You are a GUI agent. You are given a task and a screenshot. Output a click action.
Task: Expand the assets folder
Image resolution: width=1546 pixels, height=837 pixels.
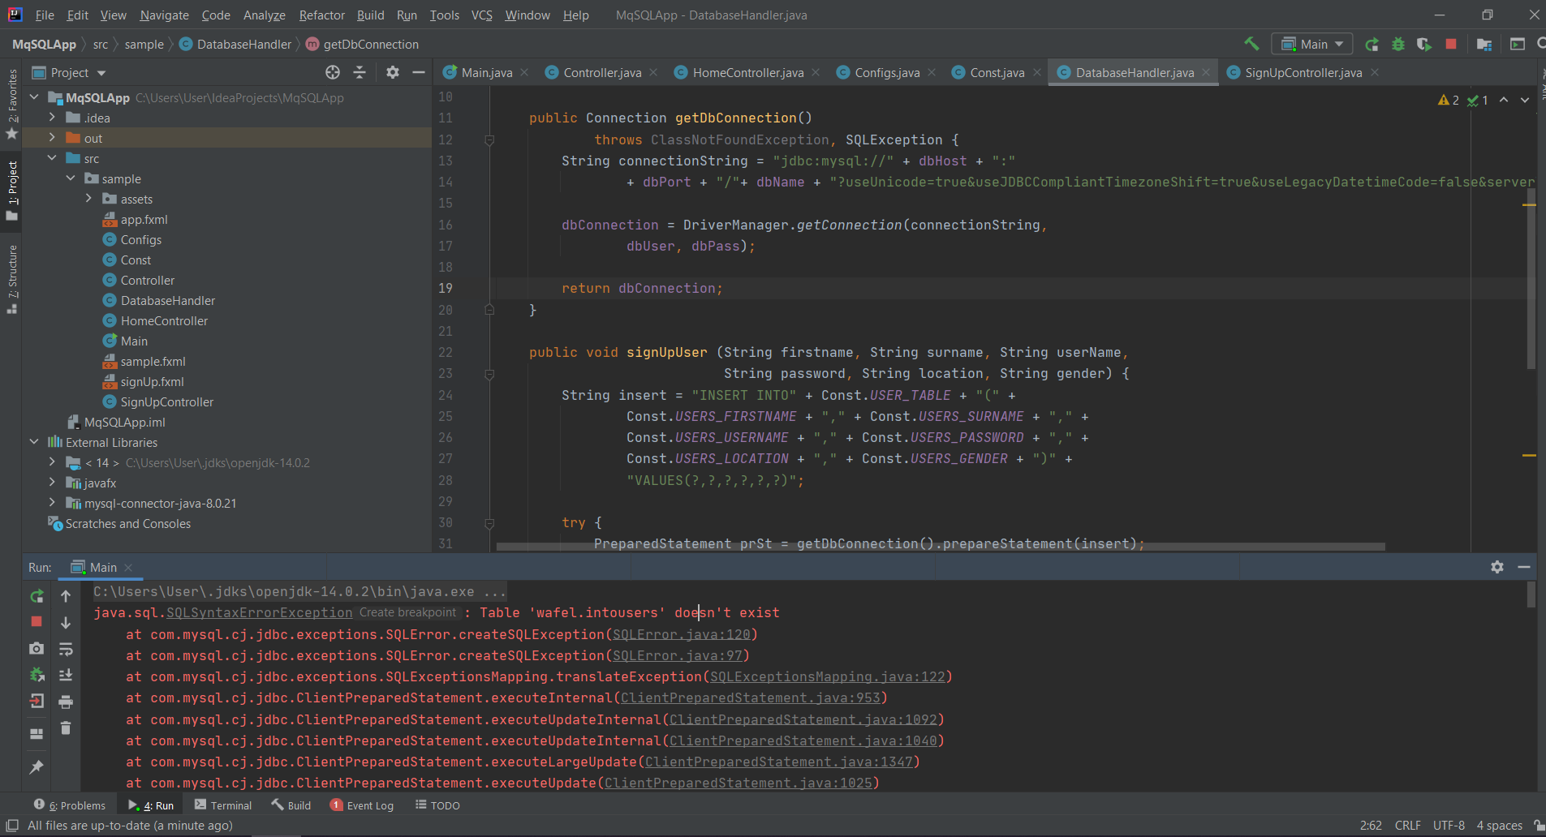click(x=88, y=199)
